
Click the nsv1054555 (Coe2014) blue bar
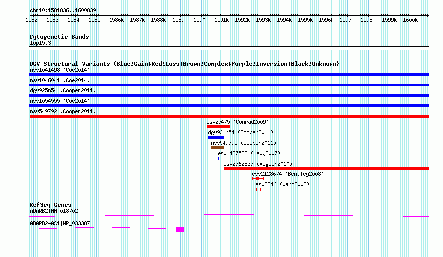(229, 106)
